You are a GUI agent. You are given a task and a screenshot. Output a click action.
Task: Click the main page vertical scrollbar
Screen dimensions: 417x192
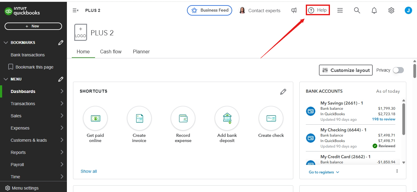tap(415, 71)
